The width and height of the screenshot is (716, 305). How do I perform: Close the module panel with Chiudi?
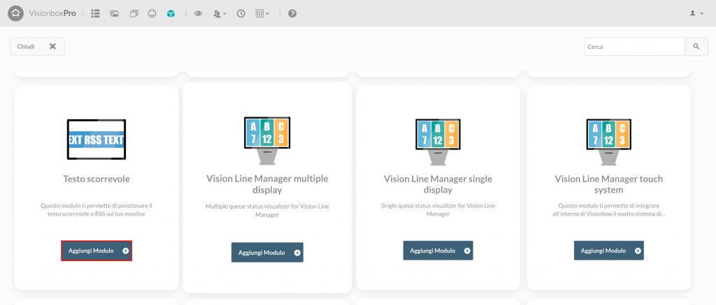coord(37,47)
